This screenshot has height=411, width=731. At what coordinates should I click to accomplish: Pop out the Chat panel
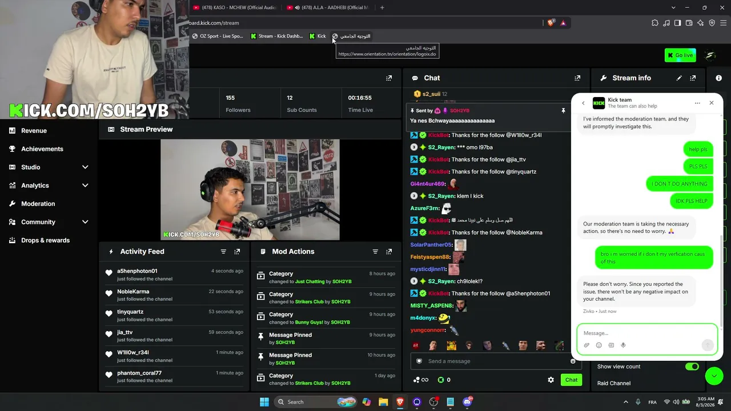[577, 78]
